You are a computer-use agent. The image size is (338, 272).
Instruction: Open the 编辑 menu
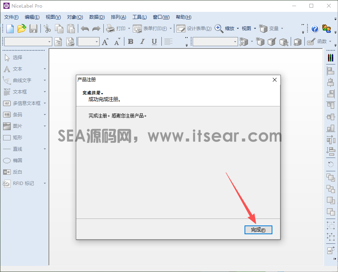pyautogui.click(x=32, y=17)
